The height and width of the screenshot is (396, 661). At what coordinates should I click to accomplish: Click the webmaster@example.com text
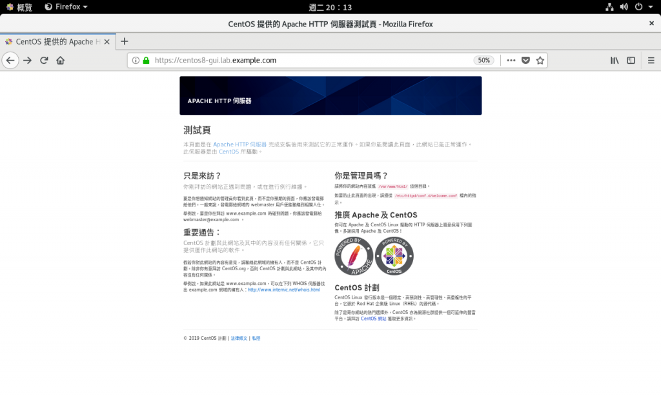tap(211, 219)
